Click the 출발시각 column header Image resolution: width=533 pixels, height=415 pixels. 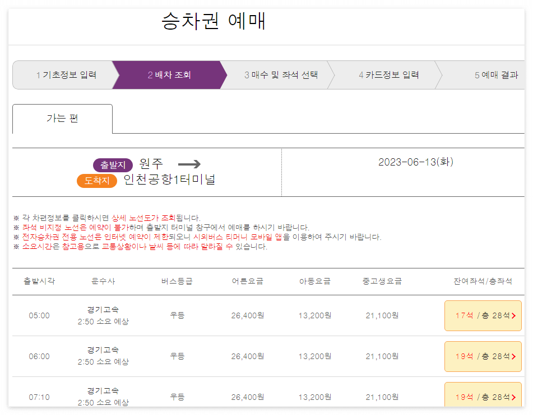point(39,281)
